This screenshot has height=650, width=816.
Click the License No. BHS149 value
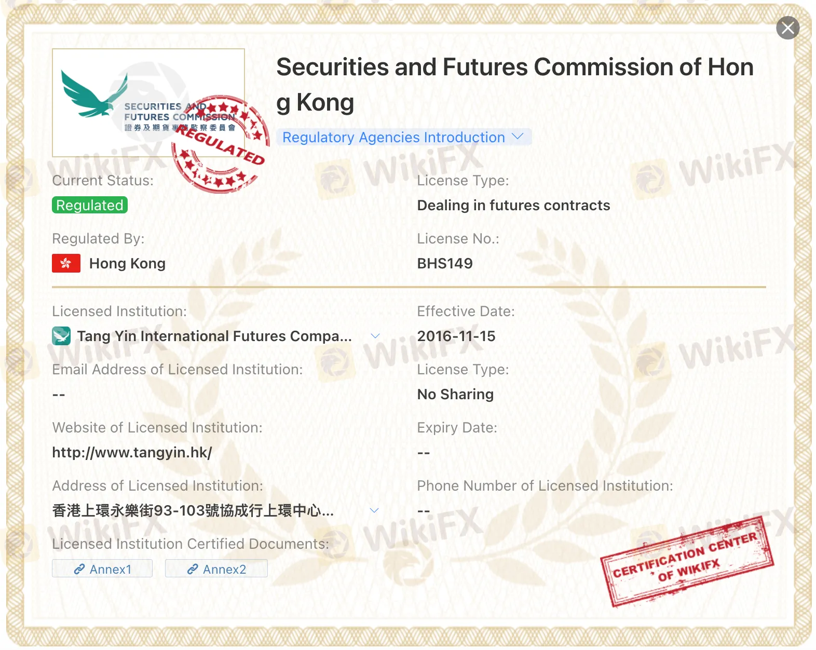tap(444, 263)
